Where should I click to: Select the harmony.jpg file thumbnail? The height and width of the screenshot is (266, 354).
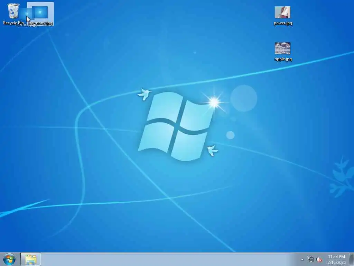(x=40, y=12)
